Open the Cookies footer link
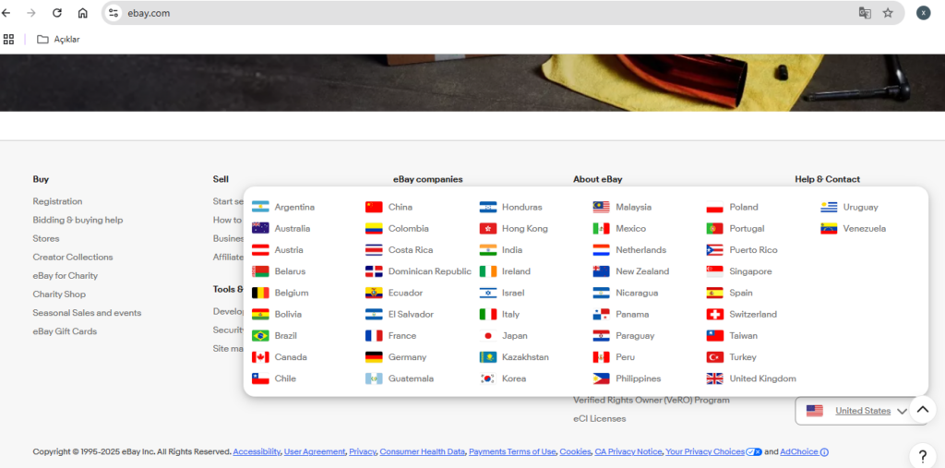The width and height of the screenshot is (945, 468). 575,451
